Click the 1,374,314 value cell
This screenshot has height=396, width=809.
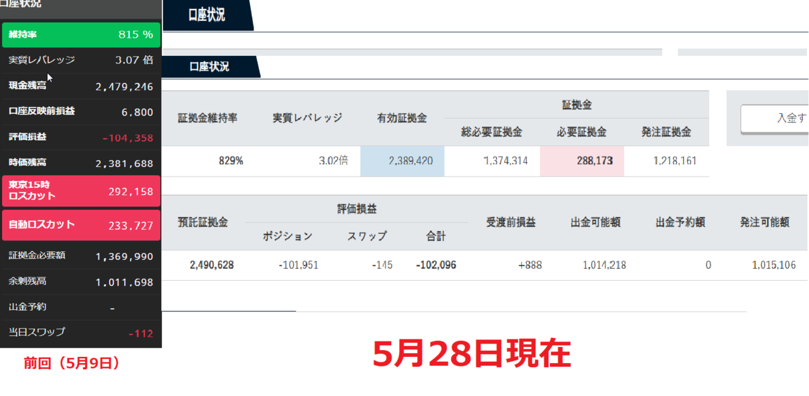[x=505, y=161]
